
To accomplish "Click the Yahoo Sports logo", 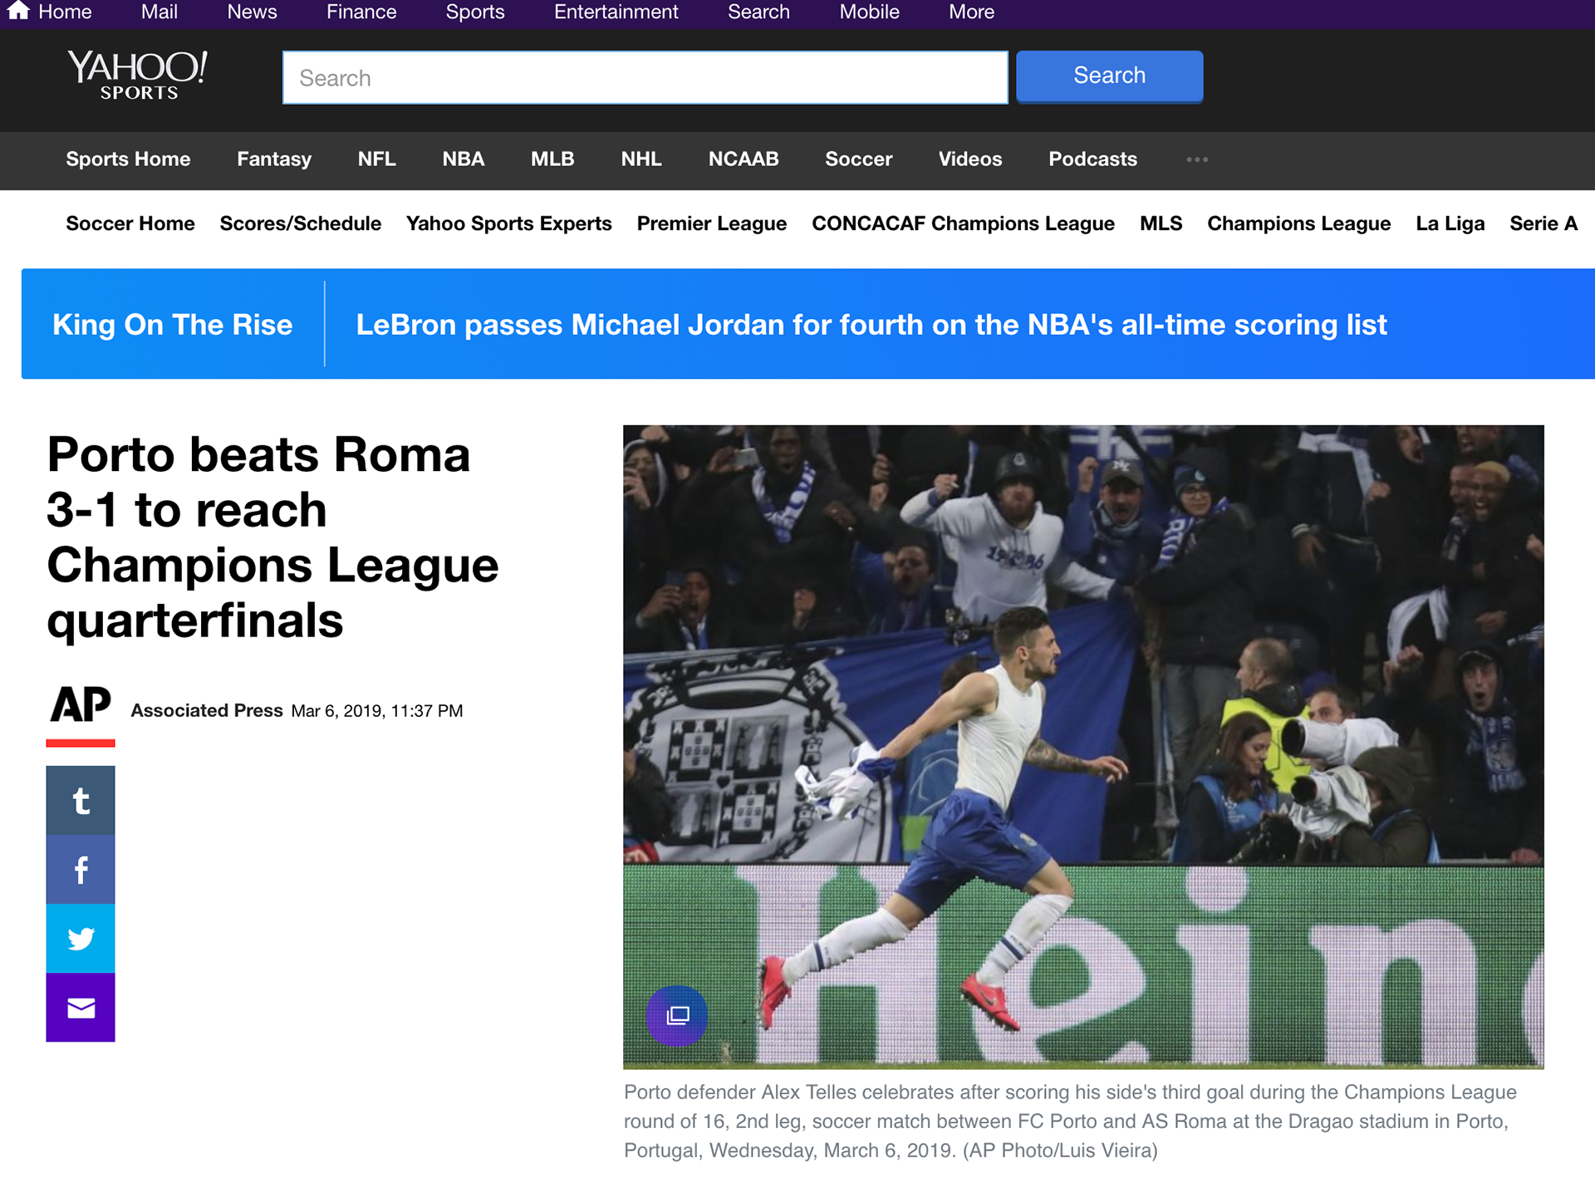I will click(138, 76).
